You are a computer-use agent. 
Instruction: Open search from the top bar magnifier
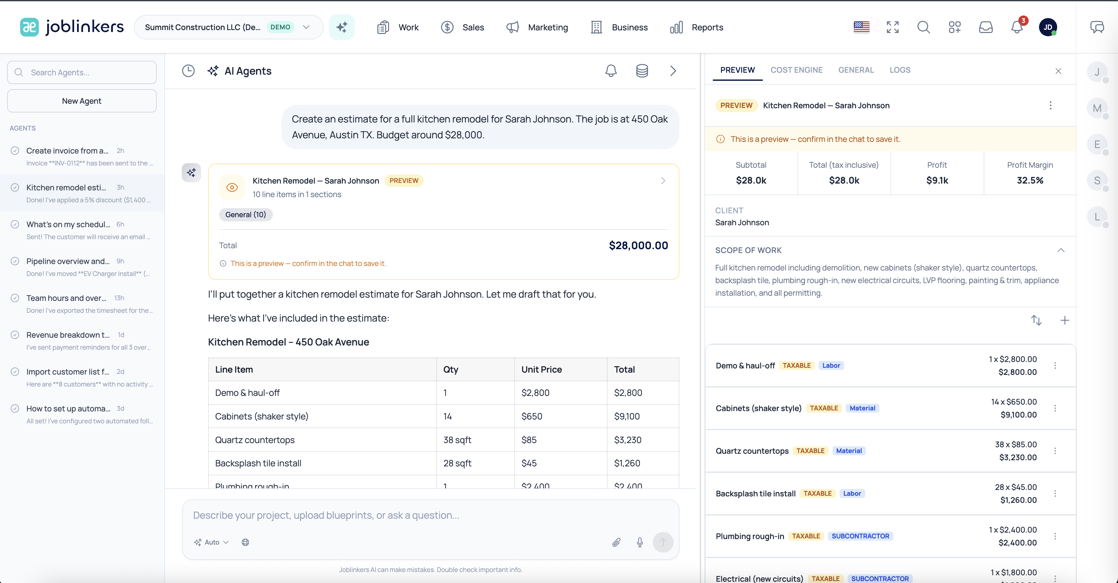923,27
